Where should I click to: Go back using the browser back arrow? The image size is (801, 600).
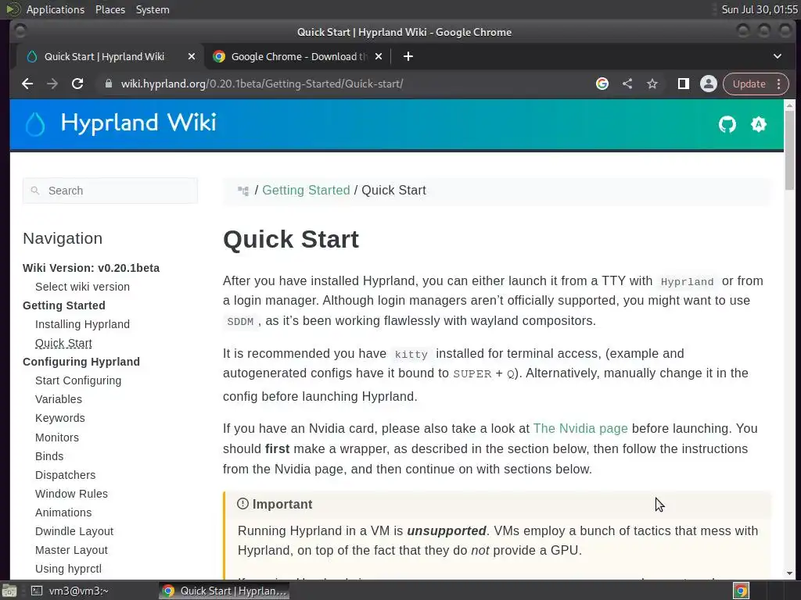point(27,84)
